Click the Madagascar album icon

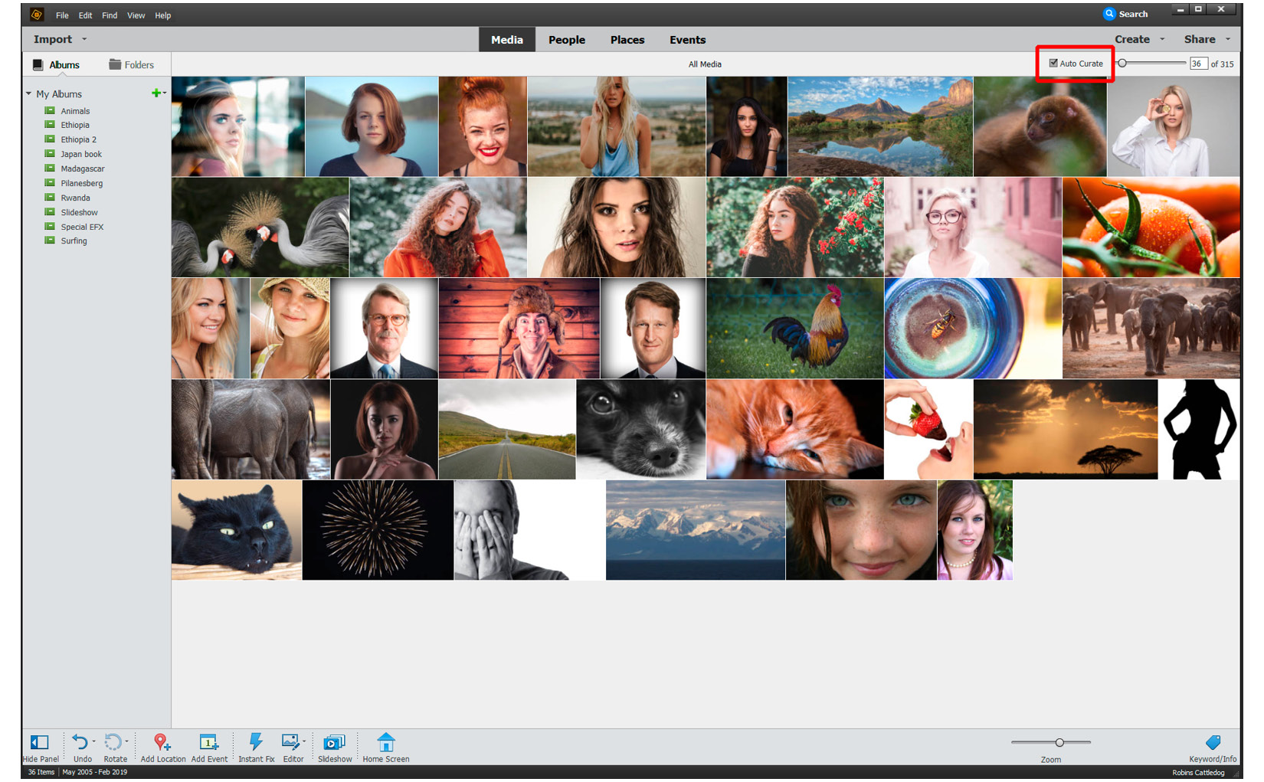click(x=50, y=168)
